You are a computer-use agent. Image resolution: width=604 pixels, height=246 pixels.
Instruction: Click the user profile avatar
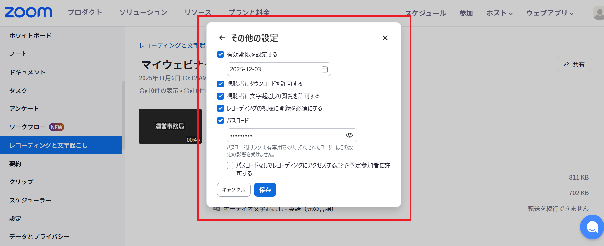click(599, 13)
